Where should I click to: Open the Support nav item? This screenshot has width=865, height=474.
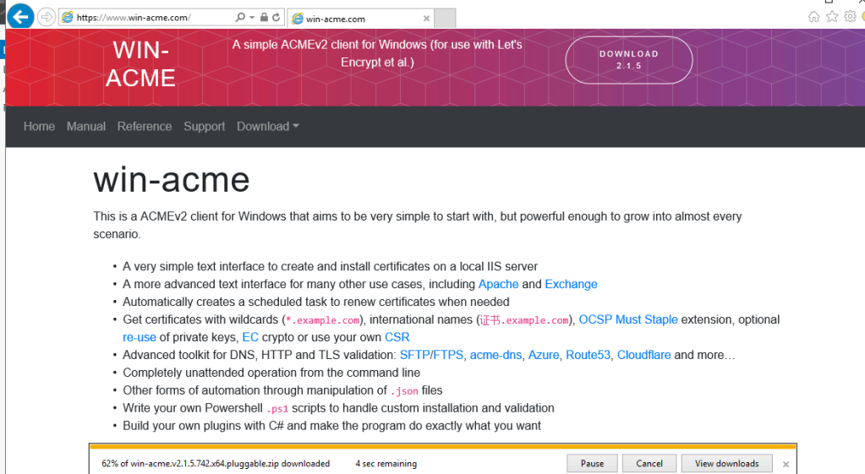[x=204, y=126]
